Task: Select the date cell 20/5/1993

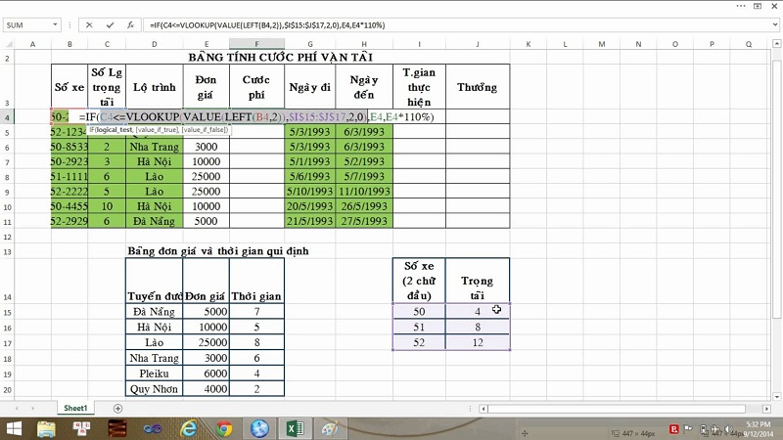Action: 309,206
